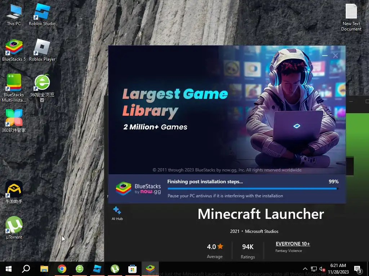The image size is (369, 276).
Task: Switch to Roblox Studio in the taskbar
Action: tap(97, 269)
